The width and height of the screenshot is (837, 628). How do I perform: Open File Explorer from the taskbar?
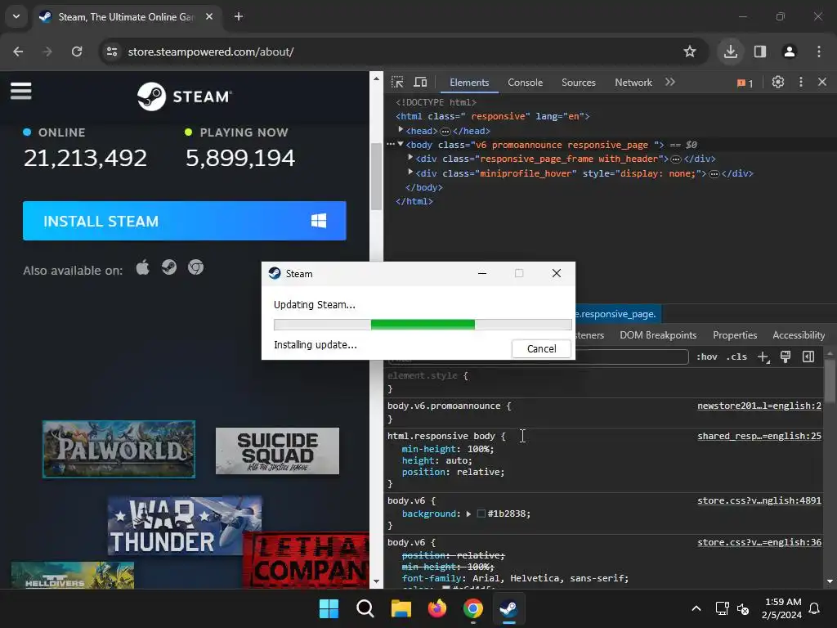401,608
